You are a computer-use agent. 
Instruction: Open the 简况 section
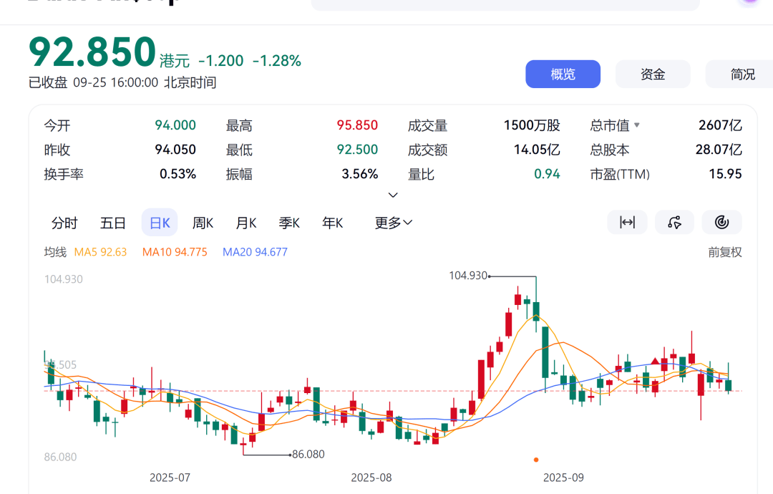(742, 74)
